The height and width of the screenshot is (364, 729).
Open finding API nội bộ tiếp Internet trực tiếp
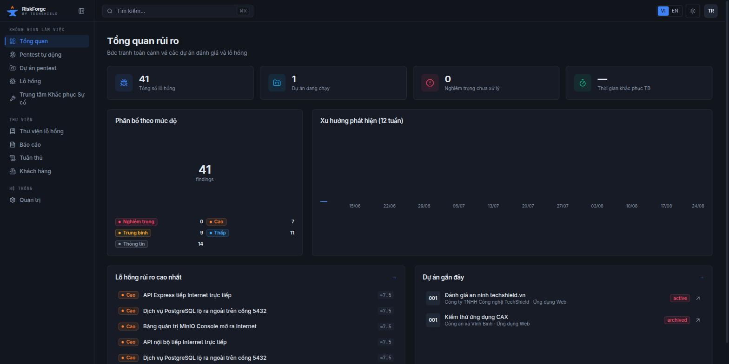(x=256, y=342)
